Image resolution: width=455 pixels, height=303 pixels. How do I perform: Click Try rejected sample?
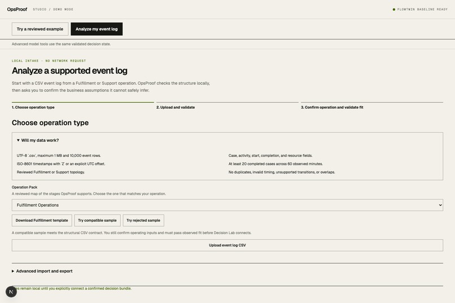point(143,221)
